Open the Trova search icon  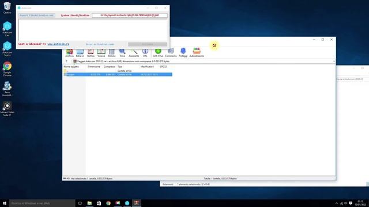tap(122, 53)
